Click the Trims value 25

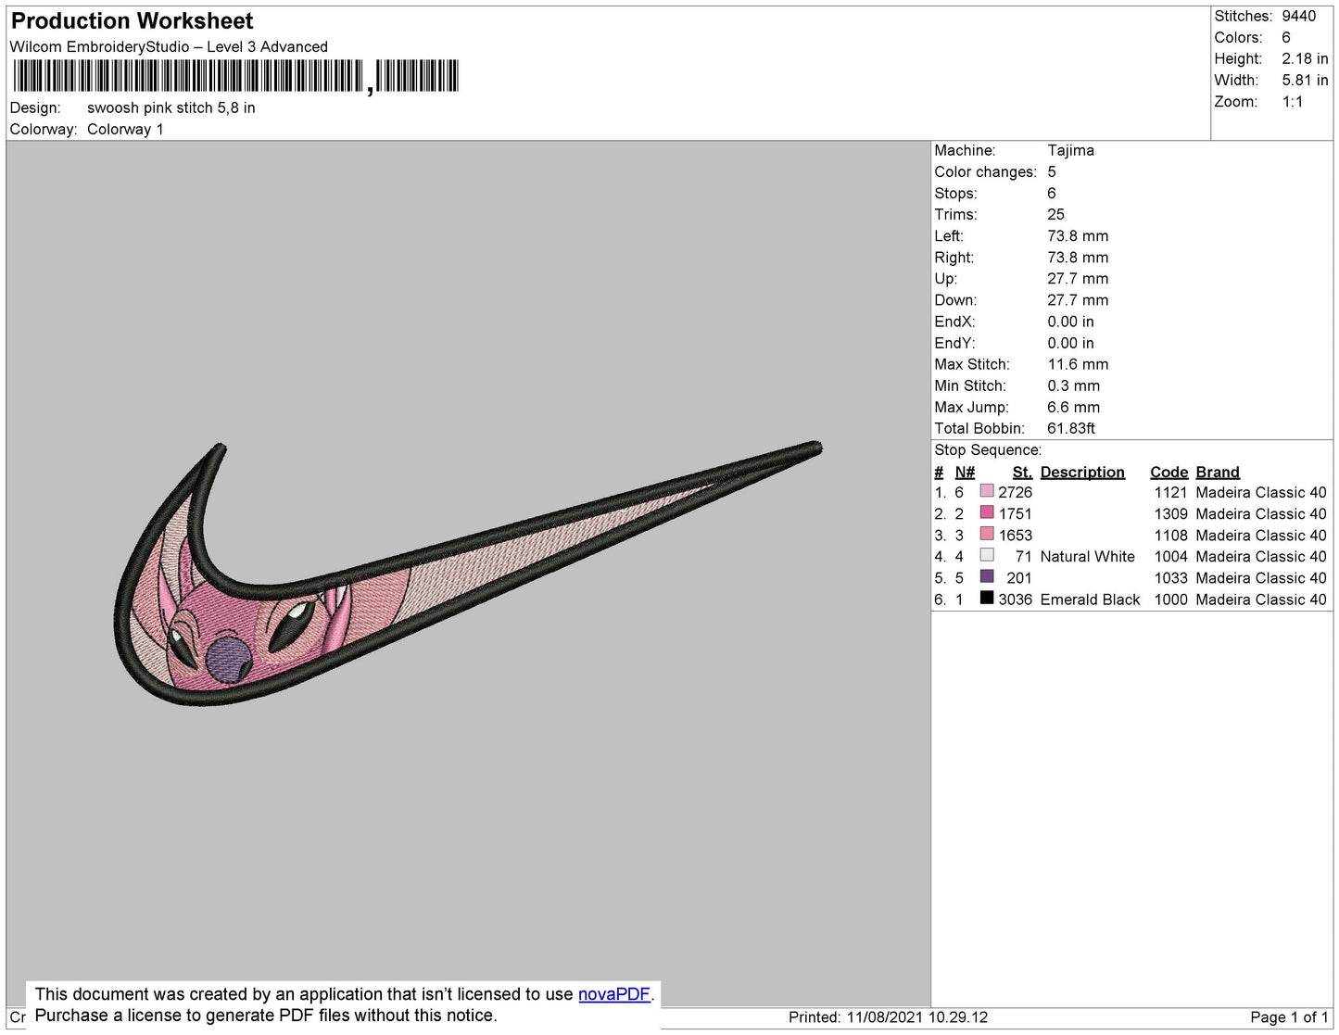pyautogui.click(x=1055, y=215)
